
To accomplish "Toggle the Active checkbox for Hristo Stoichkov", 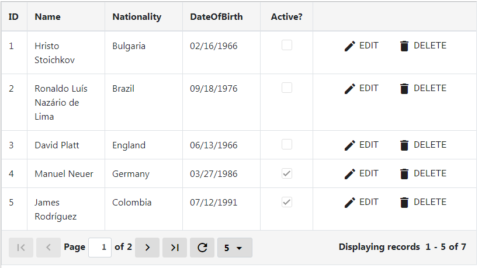I will click(287, 45).
